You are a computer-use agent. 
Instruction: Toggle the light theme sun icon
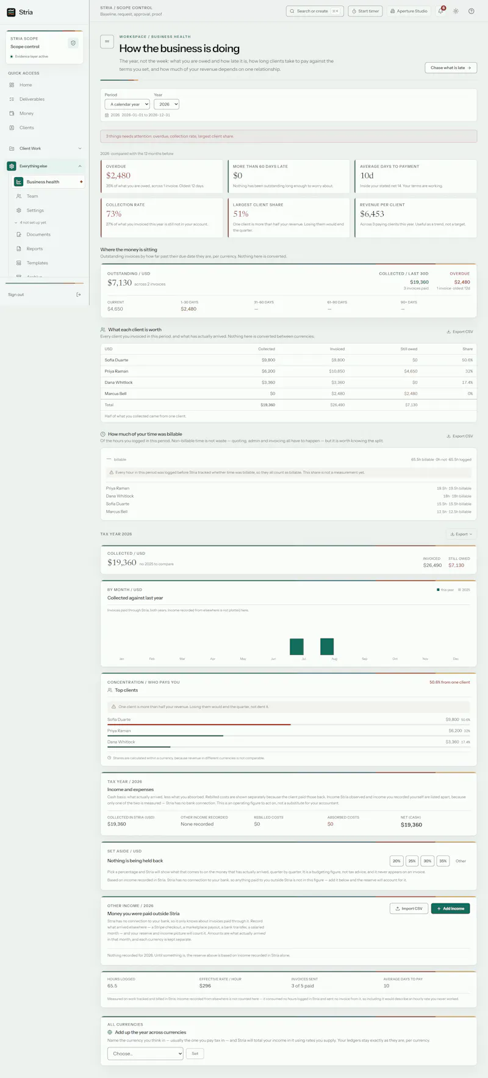[x=456, y=11]
